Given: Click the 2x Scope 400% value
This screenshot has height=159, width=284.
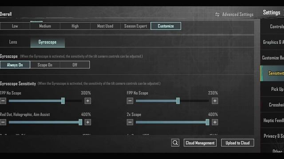Looking at the screenshot, I should pyautogui.click(x=213, y=114).
